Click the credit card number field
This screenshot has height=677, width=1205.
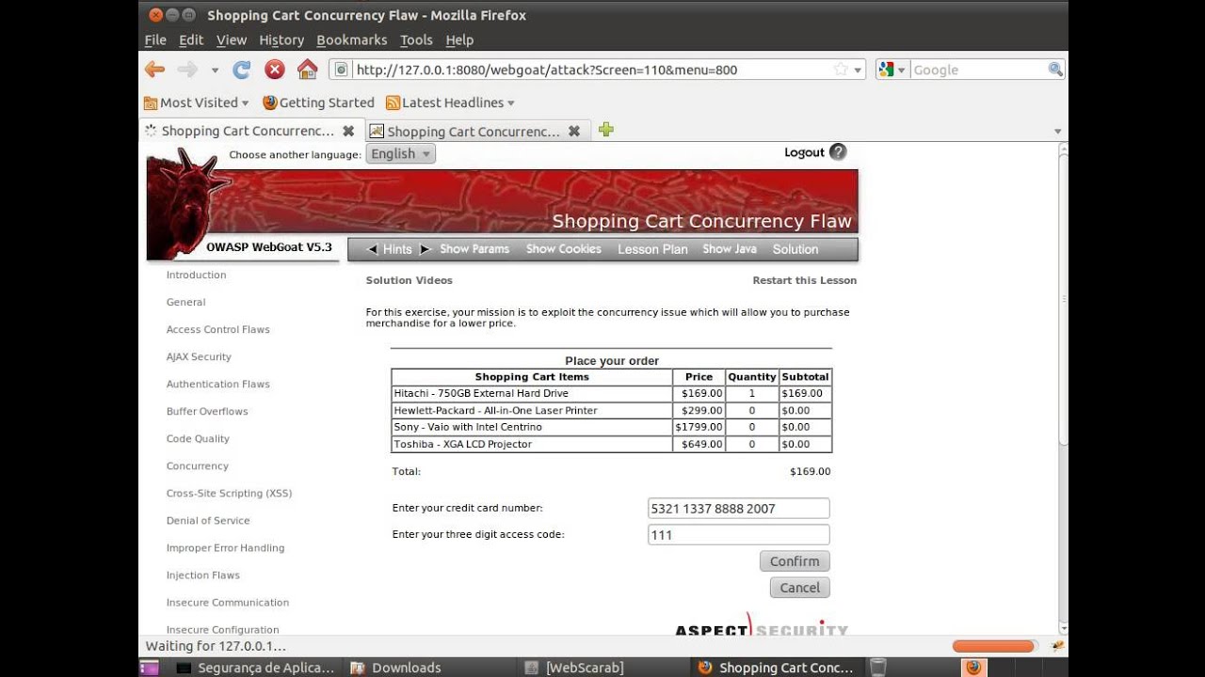click(739, 509)
